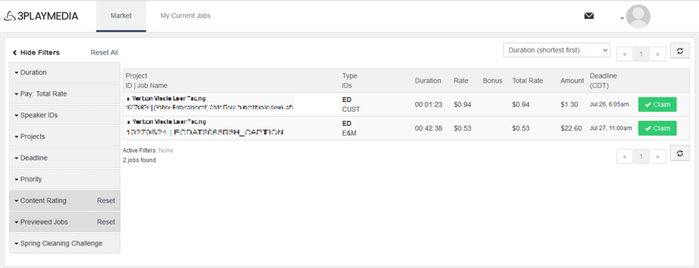Viewport: 699px width, 268px height.
Task: Expand the Duration filter
Action: tap(65, 72)
